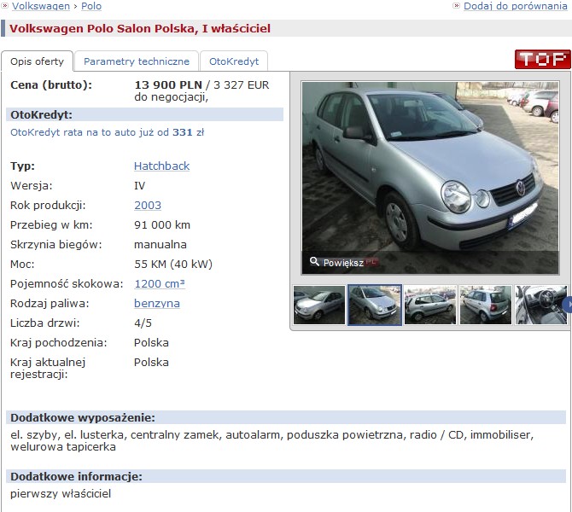Click the main Volkswagen Polo photo
The width and height of the screenshot is (572, 512).
click(430, 177)
